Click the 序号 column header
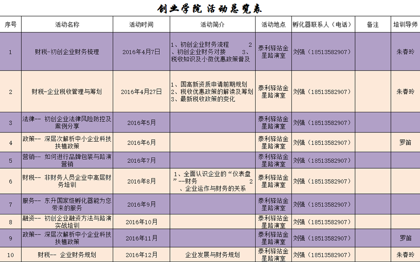Image resolution: width=420 pixels, height=262 pixels. pyautogui.click(x=10, y=24)
